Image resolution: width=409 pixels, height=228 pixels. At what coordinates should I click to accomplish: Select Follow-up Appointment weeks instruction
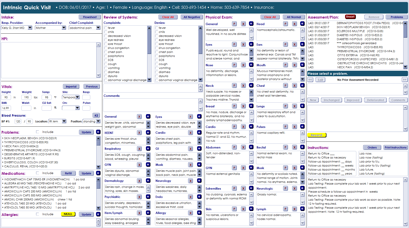tap(331, 166)
